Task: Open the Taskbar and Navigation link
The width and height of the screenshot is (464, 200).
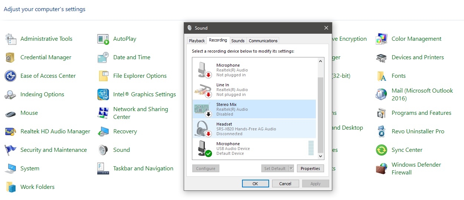Action: (x=143, y=169)
